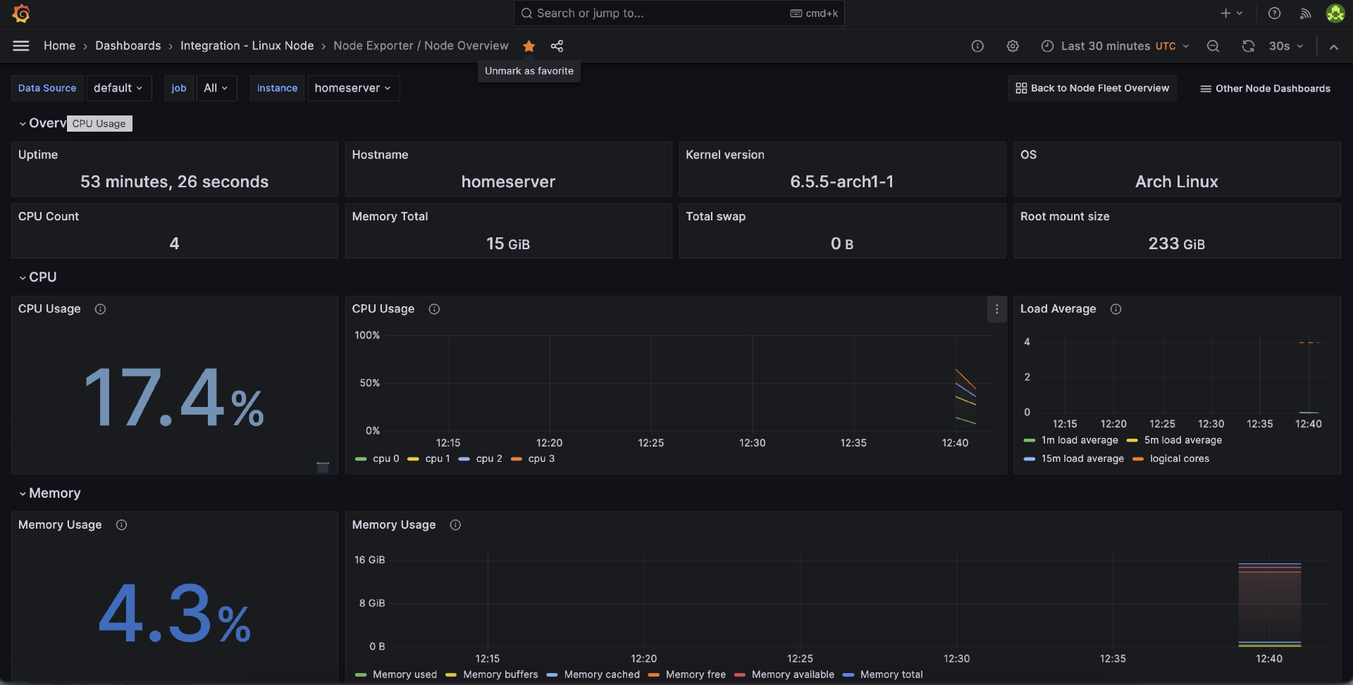Click the 4.3% memory usage value

[174, 614]
